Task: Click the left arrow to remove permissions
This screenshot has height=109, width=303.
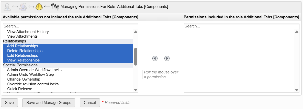Action: [x=155, y=58]
